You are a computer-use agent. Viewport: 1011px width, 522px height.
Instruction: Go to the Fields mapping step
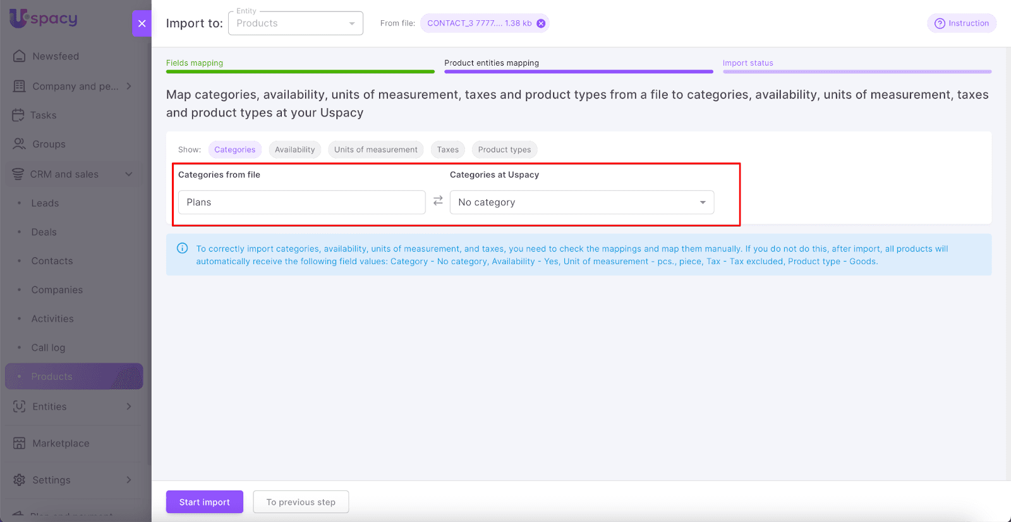click(195, 63)
